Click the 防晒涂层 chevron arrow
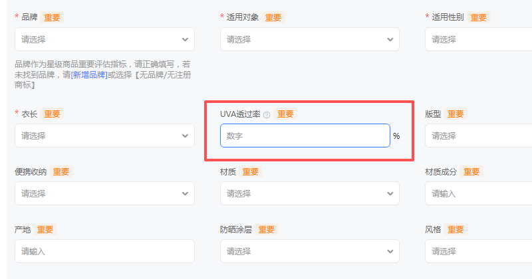The image size is (532, 279). pos(390,252)
